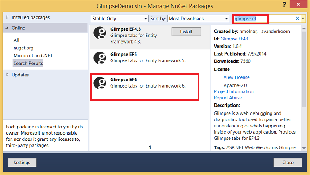Open the Sort by Most Downloads dropdown
The image size is (310, 175).
tap(198, 18)
